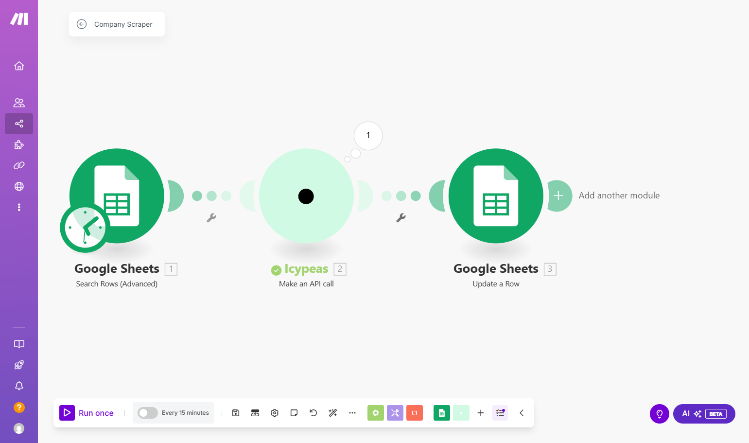The image size is (749, 443).
Task: Click the Make logo in sidebar
Action: [19, 19]
